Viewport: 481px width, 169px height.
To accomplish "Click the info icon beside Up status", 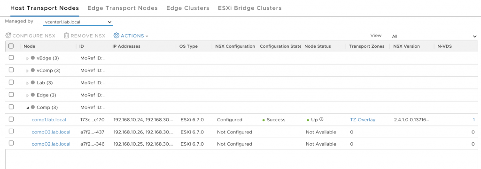I will [x=321, y=119].
